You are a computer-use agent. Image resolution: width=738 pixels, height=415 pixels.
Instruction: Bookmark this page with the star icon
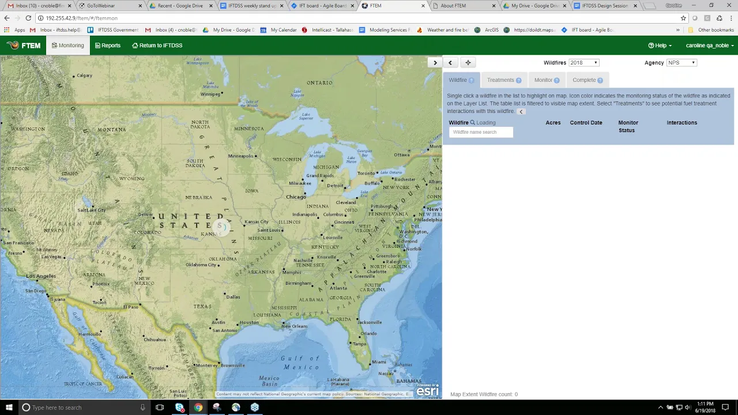pyautogui.click(x=683, y=18)
